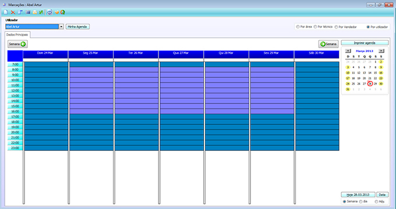Select day 15 in the mini calendar
396x209 pixels.
pos(375,73)
